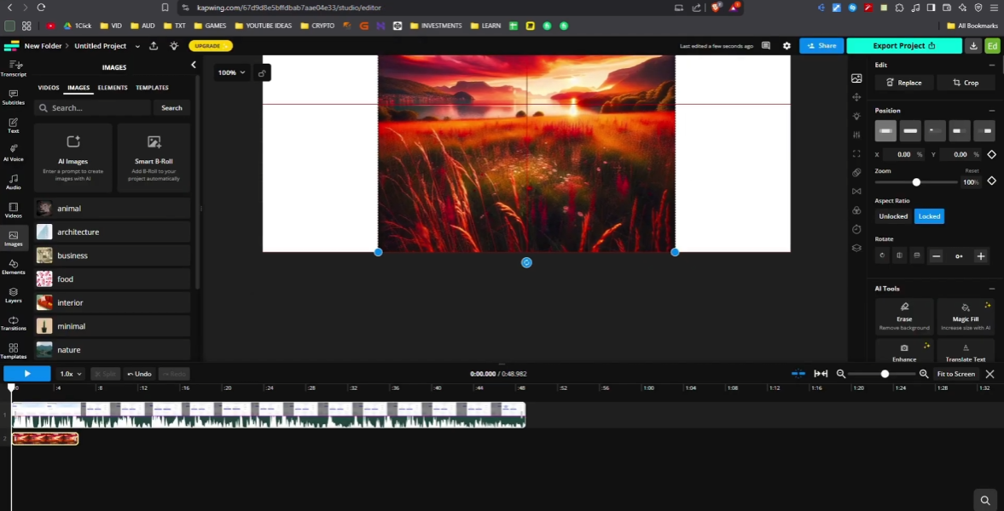Open the Transitions panel
This screenshot has height=511, width=1004.
(x=14, y=323)
